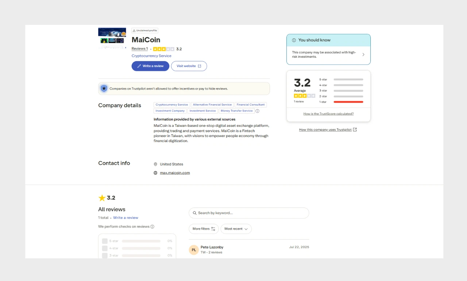Filter by 3-star bar in rating card
This screenshot has height=281, width=467.
coord(348,91)
